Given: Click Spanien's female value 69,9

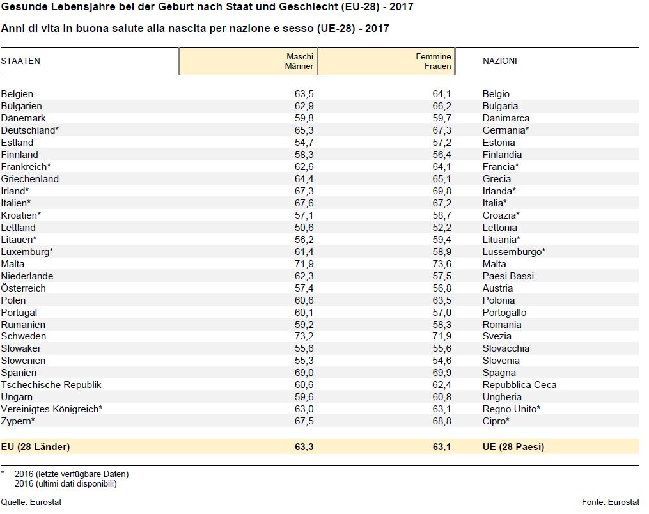Looking at the screenshot, I should coord(441,373).
